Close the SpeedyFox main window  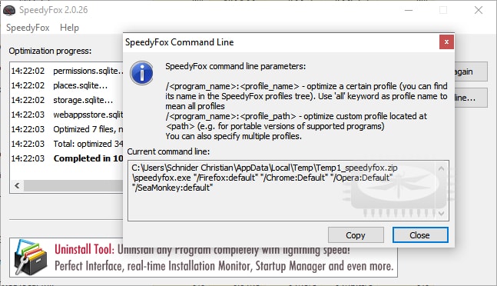(479, 10)
